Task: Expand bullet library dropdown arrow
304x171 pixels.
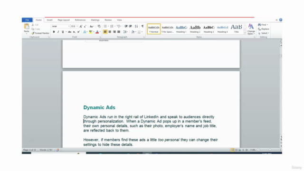Action: pos(108,26)
